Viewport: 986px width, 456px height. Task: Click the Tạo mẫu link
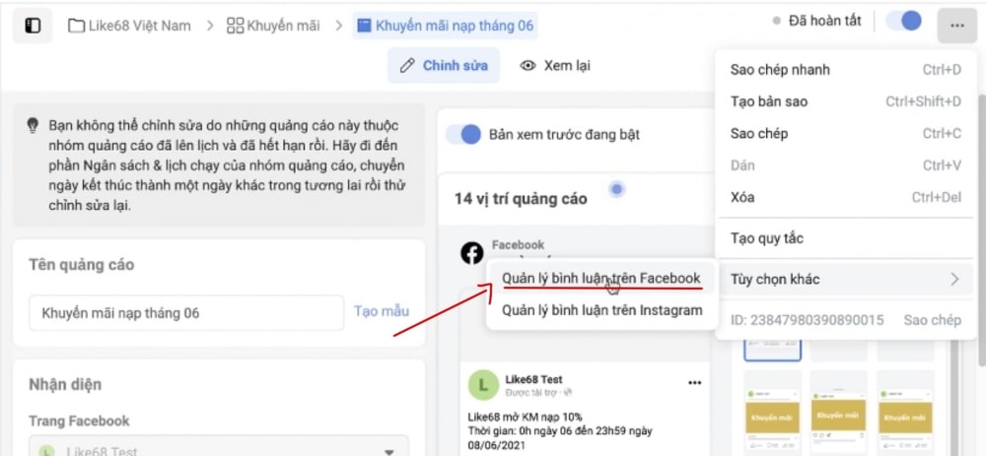(381, 311)
